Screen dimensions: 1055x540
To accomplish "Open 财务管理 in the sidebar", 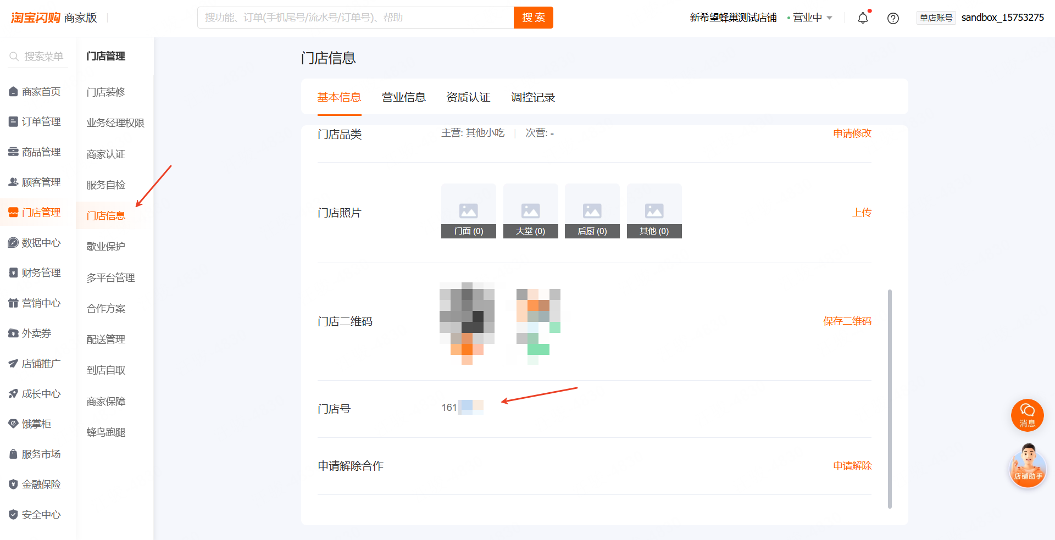I will pyautogui.click(x=35, y=273).
